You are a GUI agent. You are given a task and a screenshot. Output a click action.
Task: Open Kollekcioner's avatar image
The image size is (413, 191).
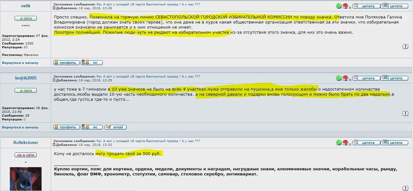tap(25, 179)
